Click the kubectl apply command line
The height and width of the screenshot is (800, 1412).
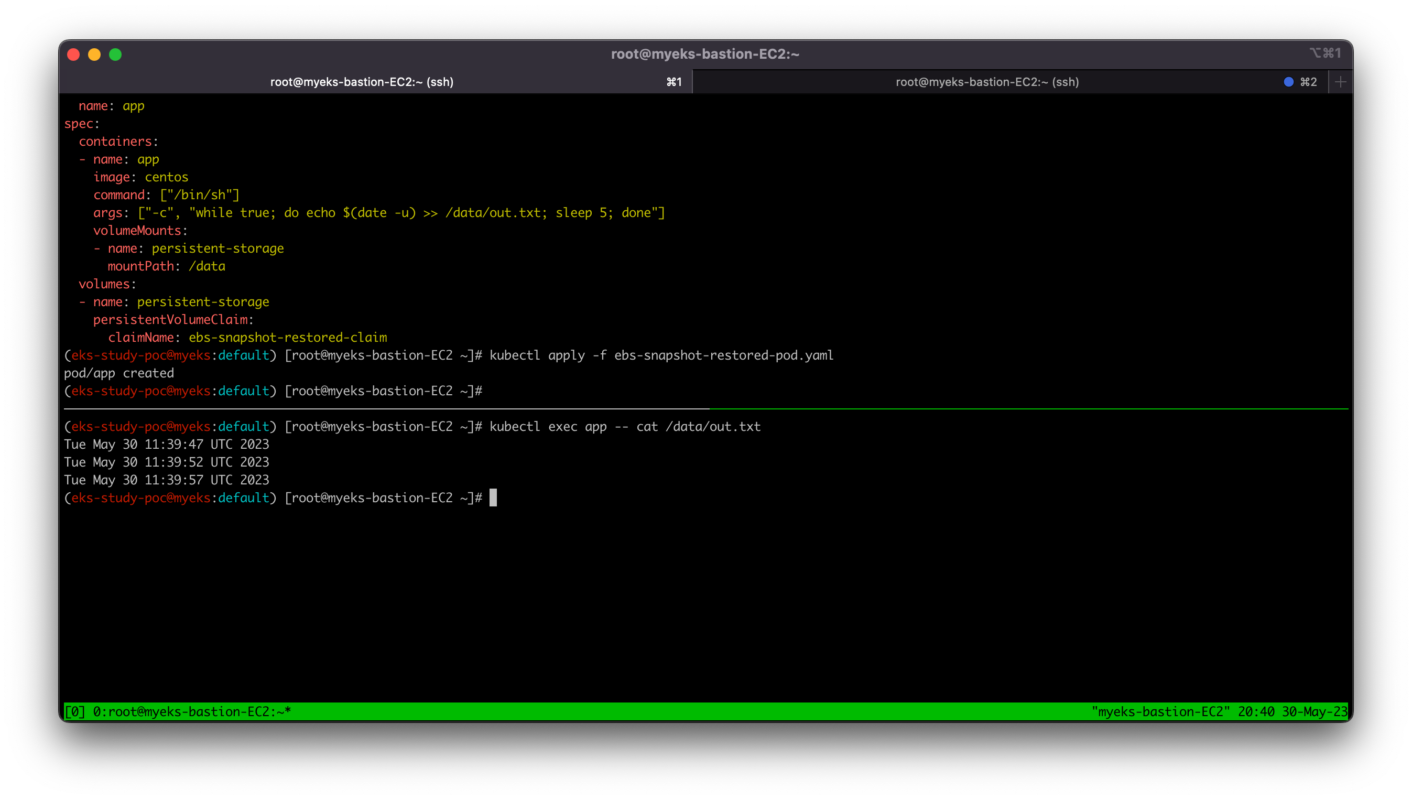(661, 355)
